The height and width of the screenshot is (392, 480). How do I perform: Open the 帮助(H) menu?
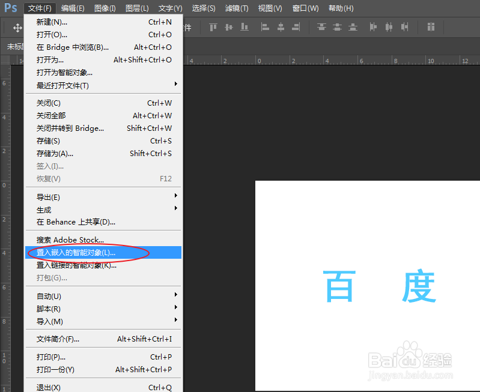click(341, 8)
